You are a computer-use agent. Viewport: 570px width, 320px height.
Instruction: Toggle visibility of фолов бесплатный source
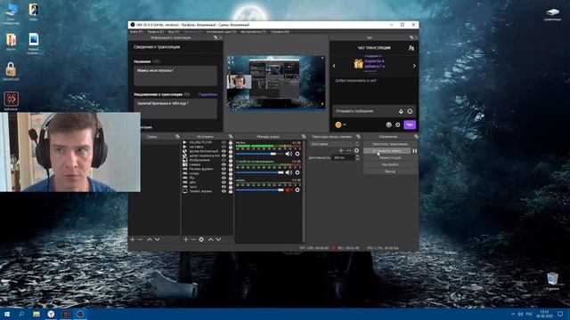click(224, 151)
